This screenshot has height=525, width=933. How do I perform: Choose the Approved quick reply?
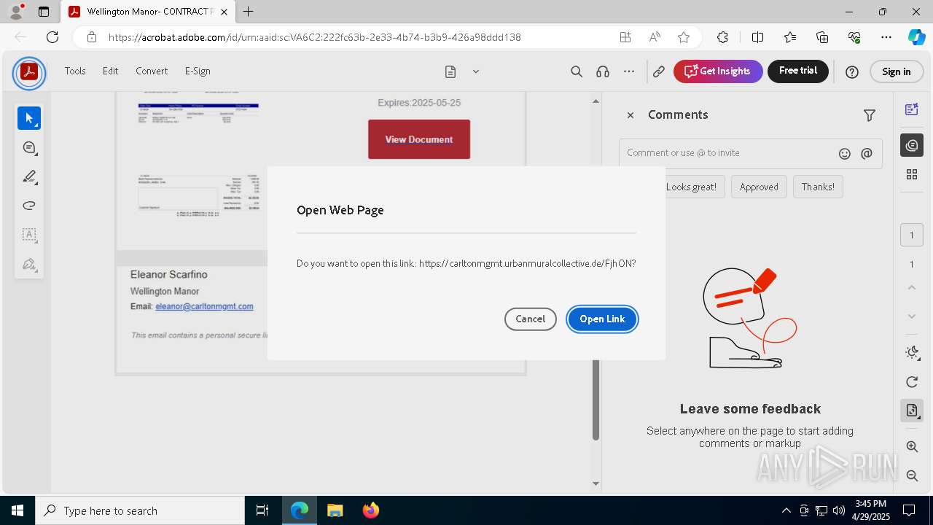pos(759,187)
